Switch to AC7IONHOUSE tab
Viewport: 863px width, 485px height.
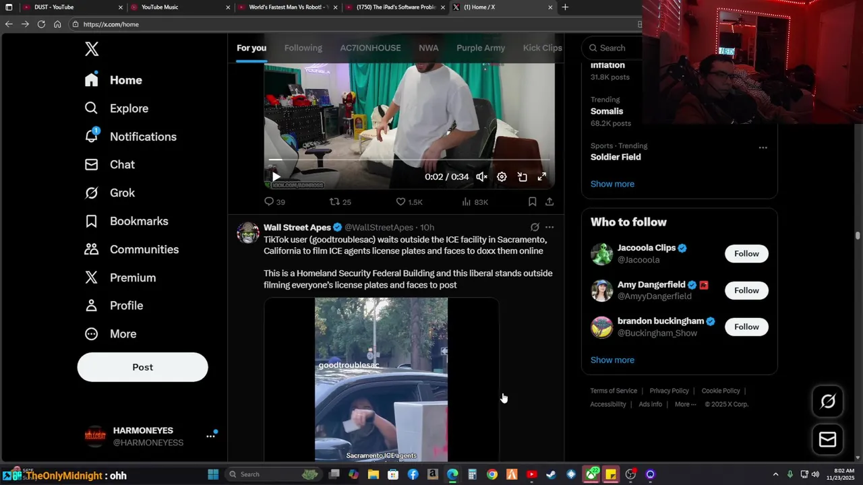click(370, 48)
